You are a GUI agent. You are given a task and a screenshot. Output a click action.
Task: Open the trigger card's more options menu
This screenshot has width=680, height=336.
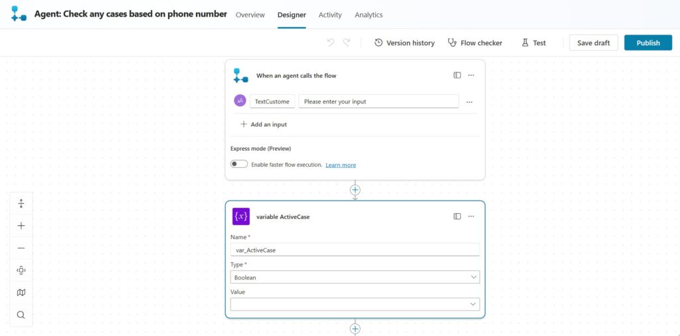click(x=471, y=76)
